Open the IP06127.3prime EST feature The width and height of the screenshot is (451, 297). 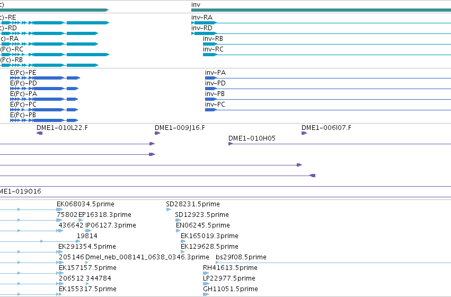point(89,231)
